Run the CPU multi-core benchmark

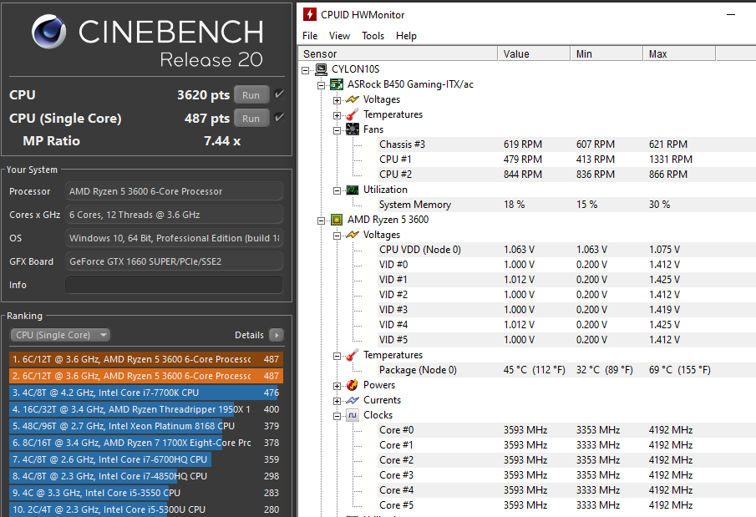pos(251,95)
